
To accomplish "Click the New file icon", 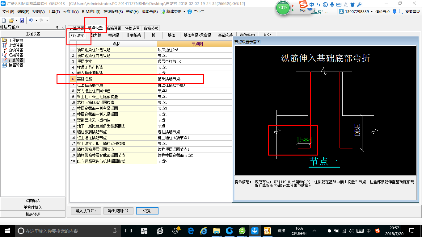I will 4,20.
